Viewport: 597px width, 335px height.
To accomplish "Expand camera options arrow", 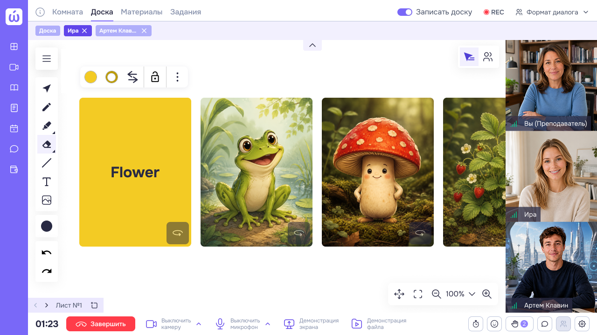I will [199, 324].
